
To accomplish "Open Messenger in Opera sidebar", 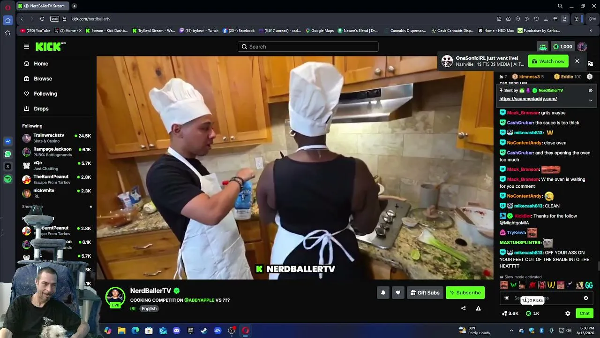I will pos(7,141).
